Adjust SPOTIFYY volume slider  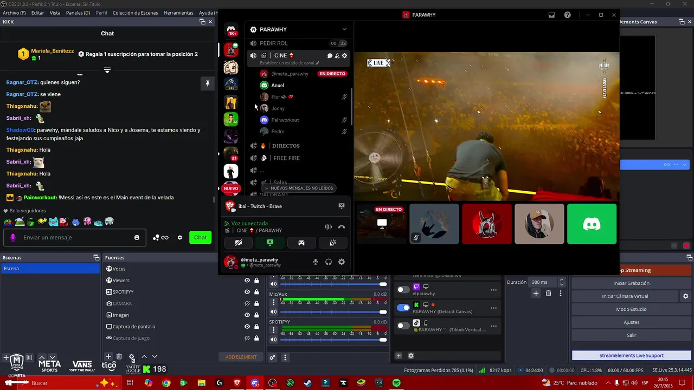coord(333,340)
